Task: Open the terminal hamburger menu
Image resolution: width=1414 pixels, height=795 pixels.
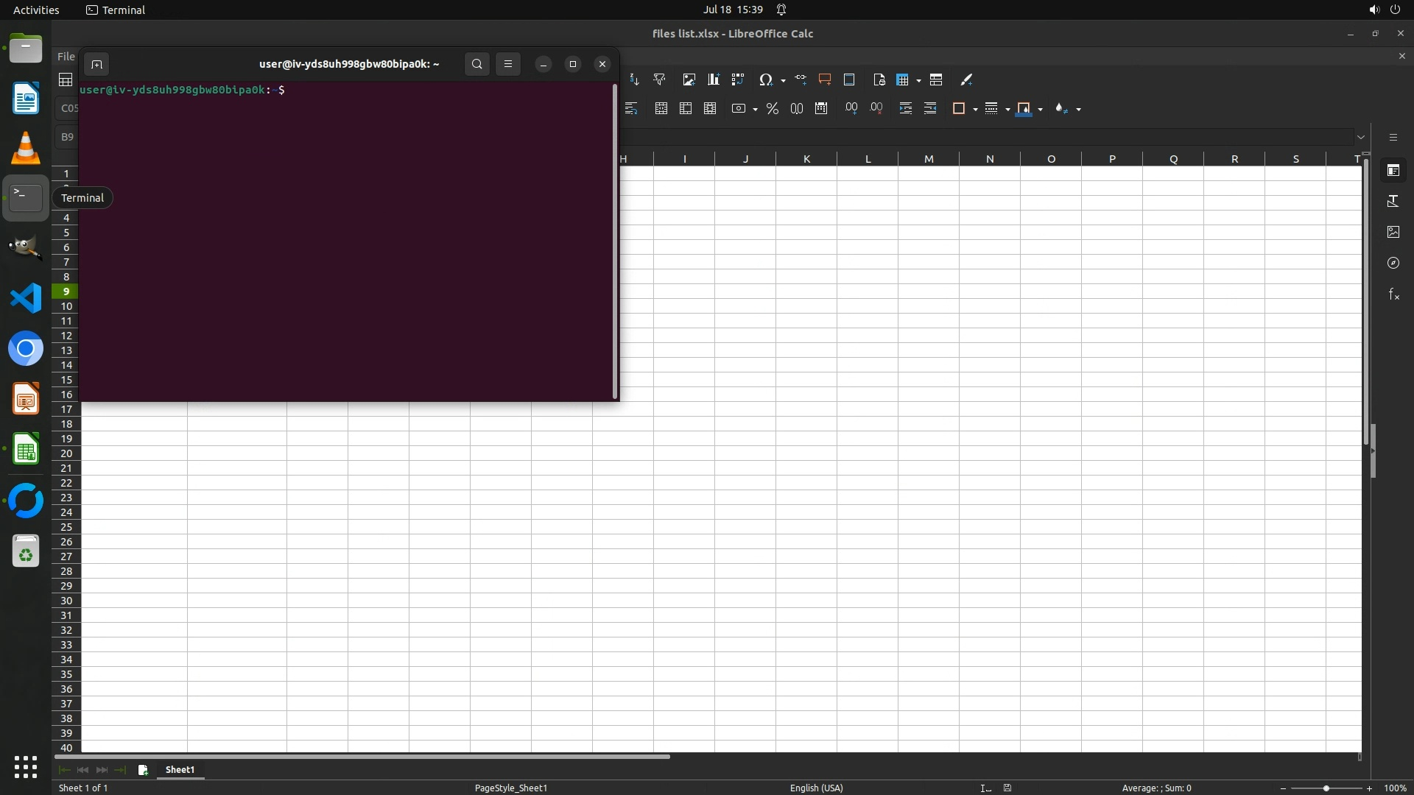Action: click(507, 64)
